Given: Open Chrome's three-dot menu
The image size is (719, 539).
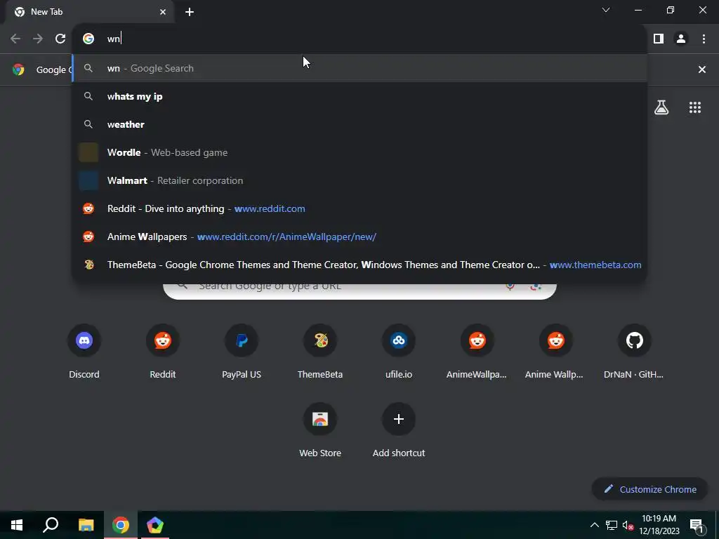Looking at the screenshot, I should 704,39.
